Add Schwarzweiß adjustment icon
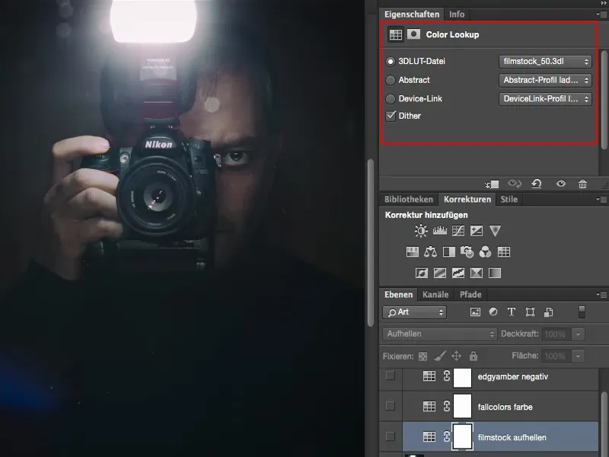This screenshot has width=609, height=457. click(x=449, y=252)
